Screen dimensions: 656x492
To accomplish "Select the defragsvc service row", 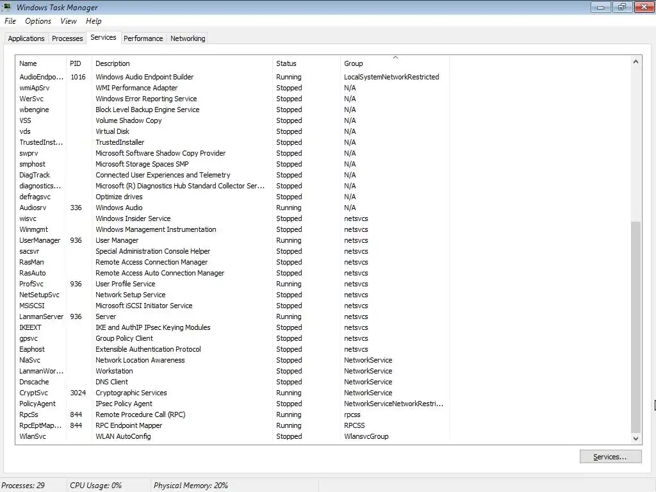I will (x=233, y=197).
